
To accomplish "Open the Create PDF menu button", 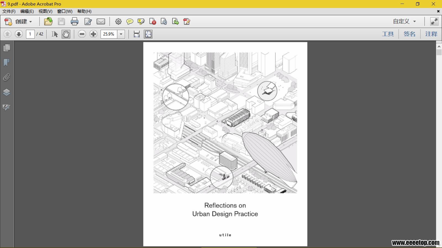I will coord(18,21).
